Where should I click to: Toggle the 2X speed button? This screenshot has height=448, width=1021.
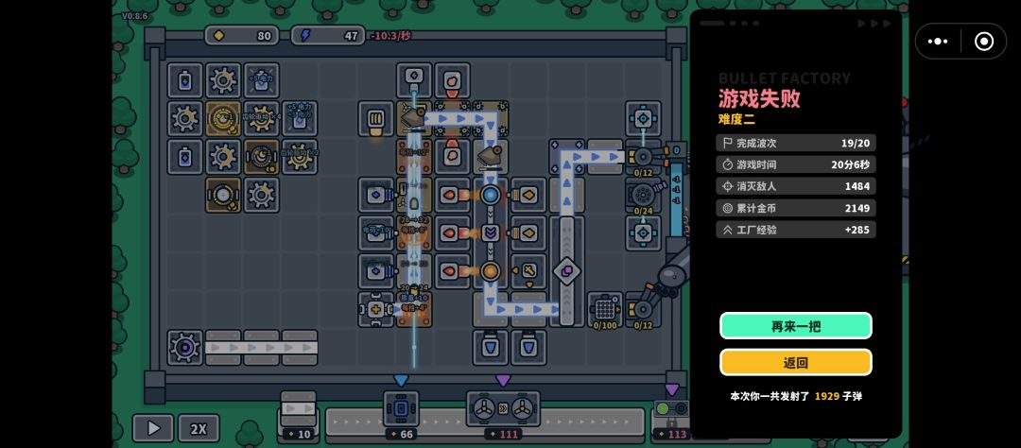click(199, 428)
